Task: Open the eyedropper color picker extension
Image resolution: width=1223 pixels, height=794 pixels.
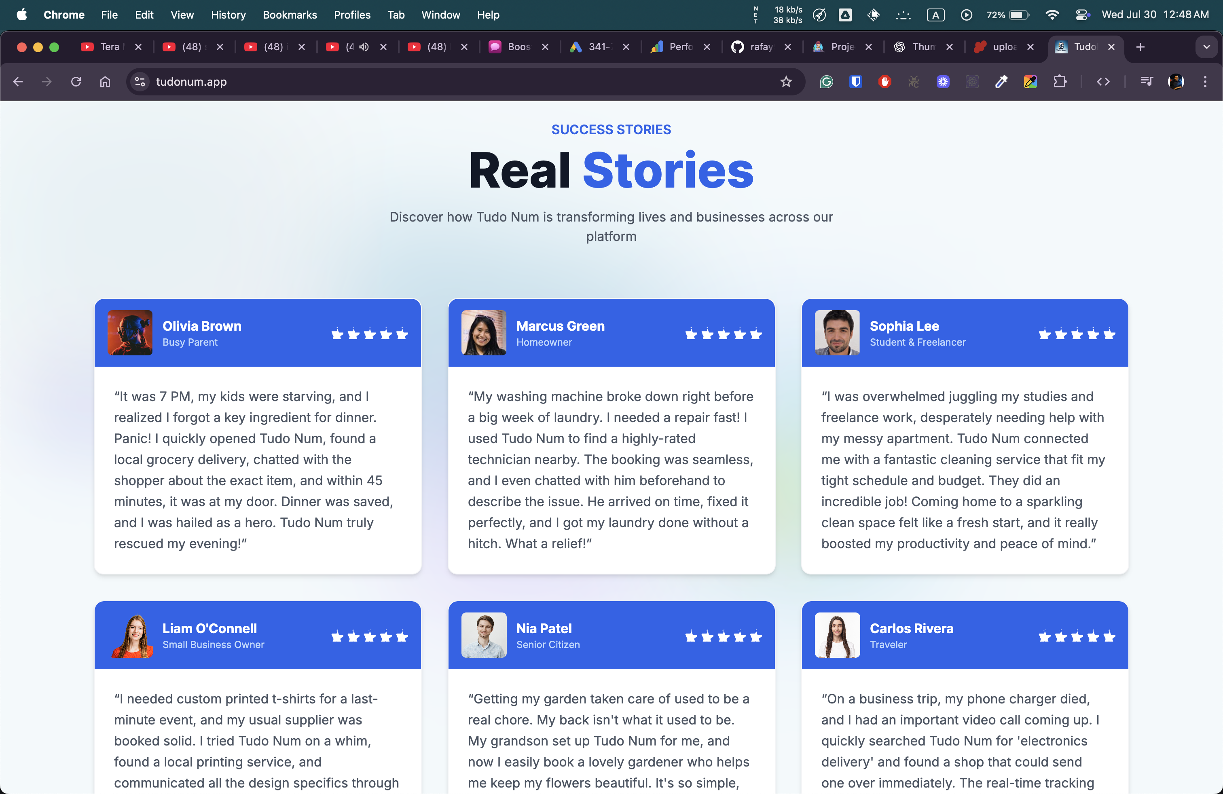Action: (1001, 82)
